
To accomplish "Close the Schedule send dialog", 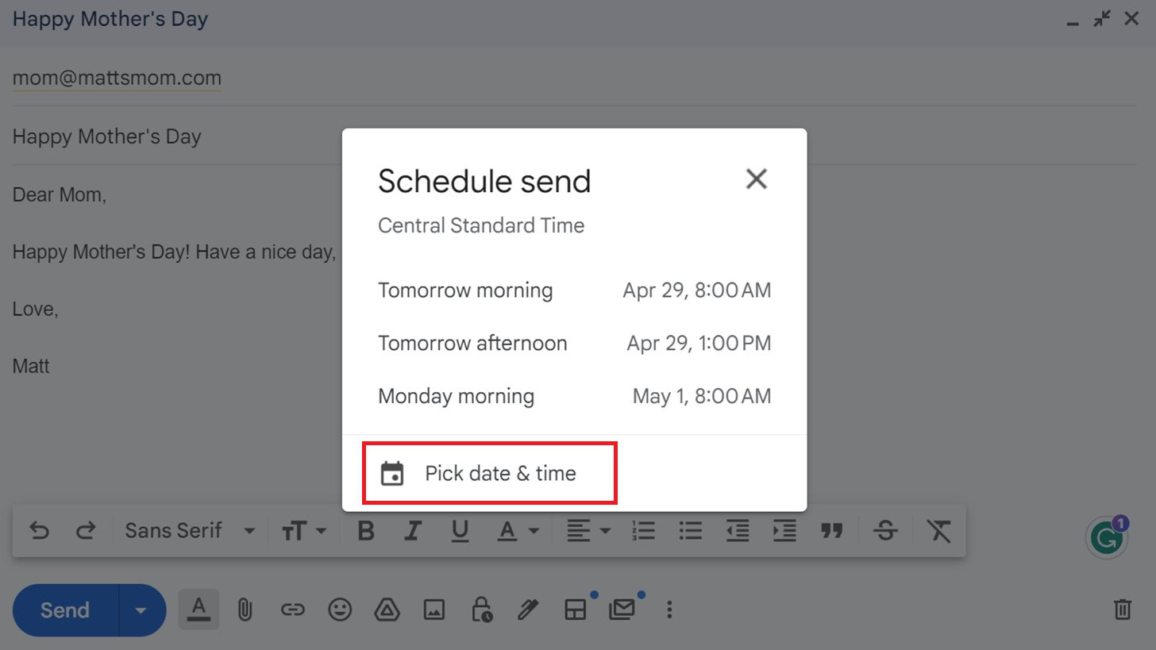I will coord(757,179).
